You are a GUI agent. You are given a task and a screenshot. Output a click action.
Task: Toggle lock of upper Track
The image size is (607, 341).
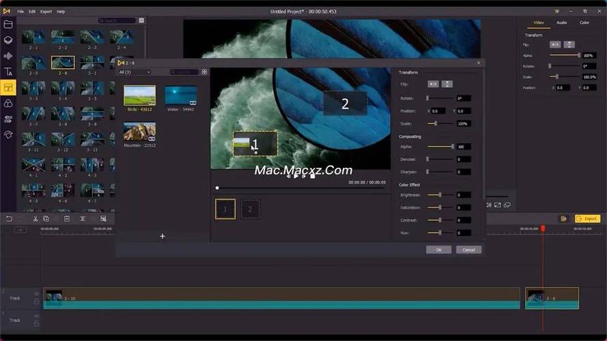(36, 301)
